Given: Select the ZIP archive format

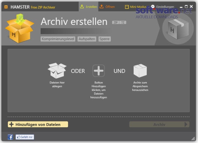Looking at the screenshot, I should 116,23.
